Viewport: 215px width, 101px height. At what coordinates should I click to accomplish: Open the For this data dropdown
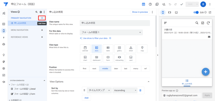pos(111,33)
